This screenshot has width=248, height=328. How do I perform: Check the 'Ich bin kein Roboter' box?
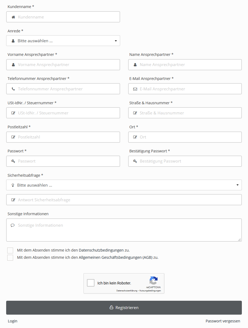(x=91, y=283)
